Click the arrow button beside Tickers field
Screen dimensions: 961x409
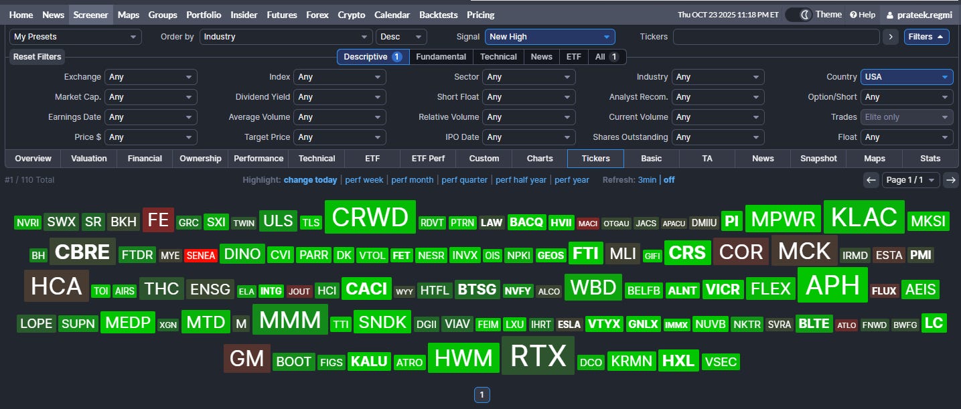click(x=890, y=37)
